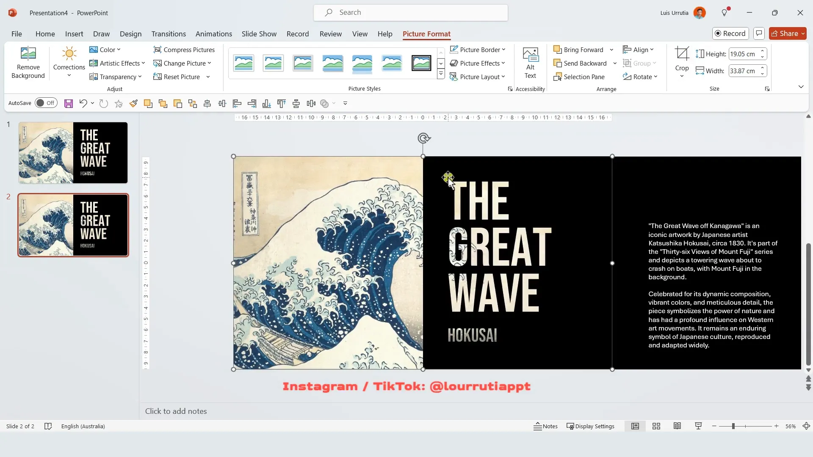Toggle the Notes pane from status bar
This screenshot has height=457, width=813.
pyautogui.click(x=545, y=426)
